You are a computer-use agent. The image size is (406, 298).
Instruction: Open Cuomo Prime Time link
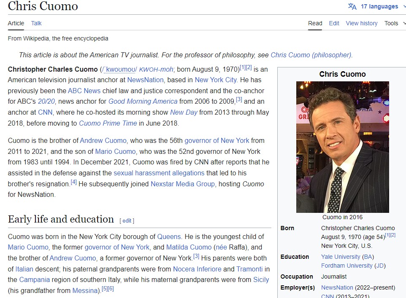point(108,123)
